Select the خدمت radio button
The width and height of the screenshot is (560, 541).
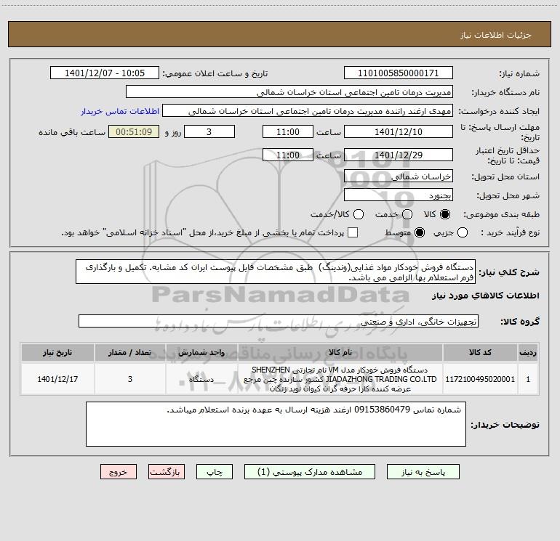click(407, 214)
